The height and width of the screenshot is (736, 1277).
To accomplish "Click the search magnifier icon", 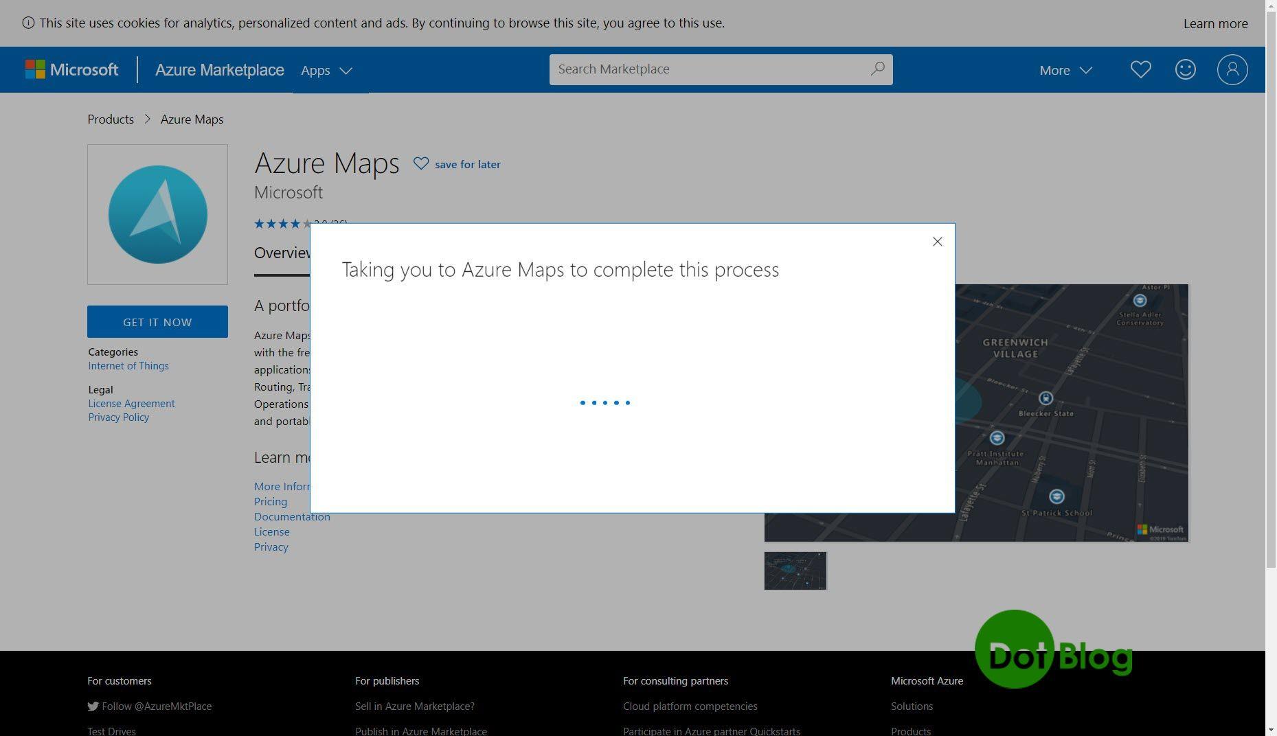I will point(877,69).
